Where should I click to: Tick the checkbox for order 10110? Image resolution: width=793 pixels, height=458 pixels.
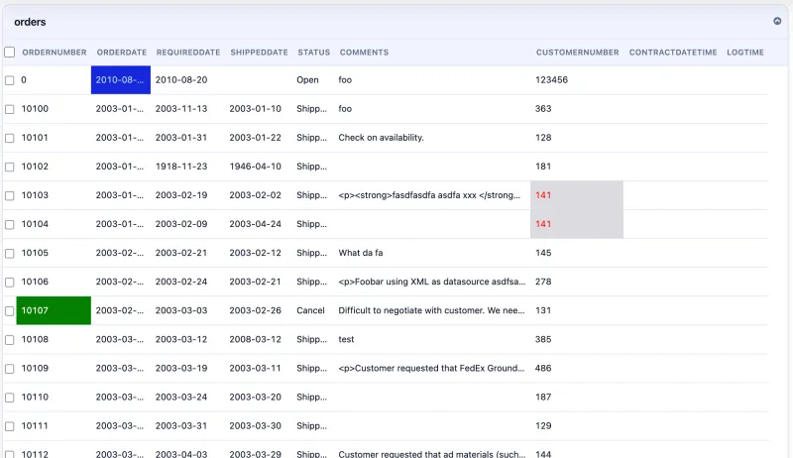[x=10, y=398]
